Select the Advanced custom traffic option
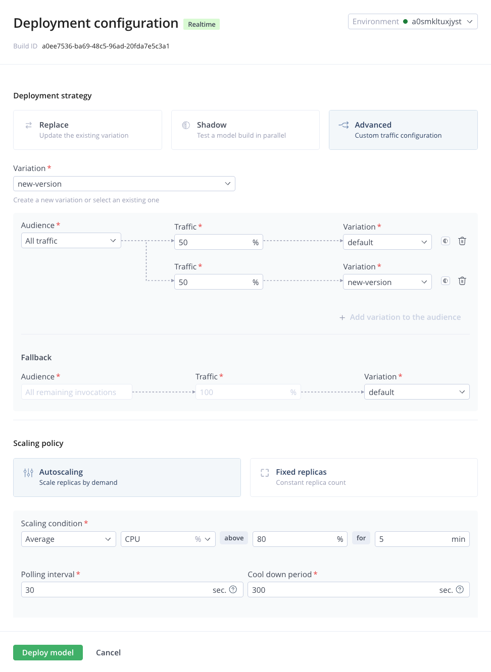 403,130
